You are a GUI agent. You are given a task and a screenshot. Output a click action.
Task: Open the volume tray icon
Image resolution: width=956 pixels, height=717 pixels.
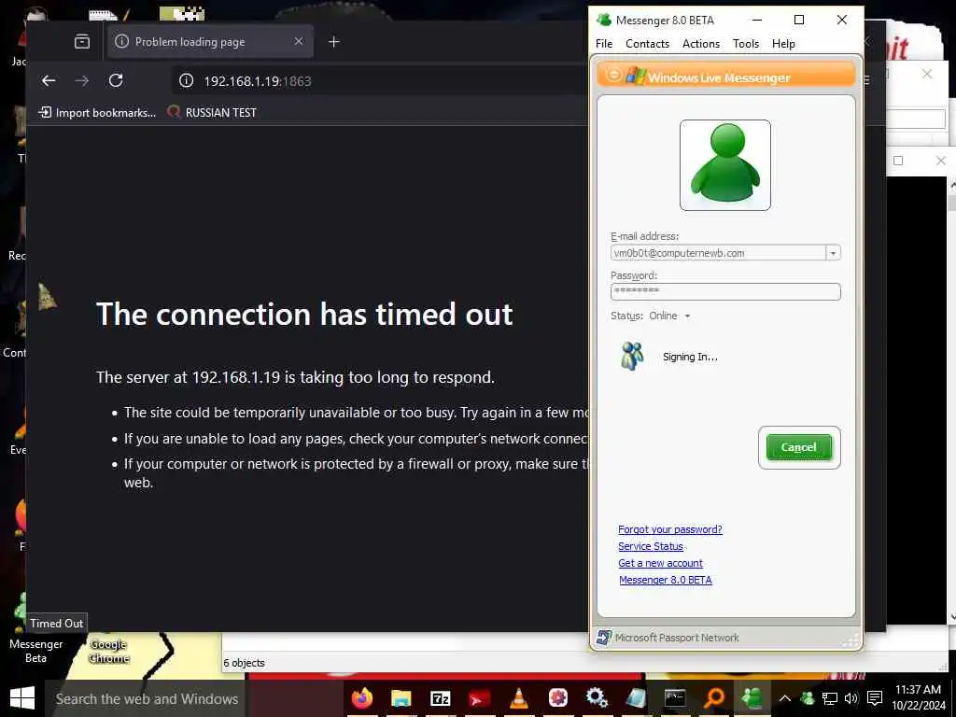click(851, 698)
